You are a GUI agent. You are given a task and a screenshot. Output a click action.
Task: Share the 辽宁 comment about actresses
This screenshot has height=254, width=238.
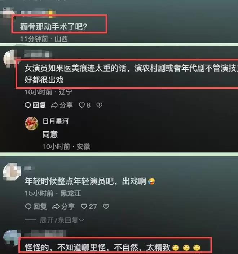tap(62, 105)
